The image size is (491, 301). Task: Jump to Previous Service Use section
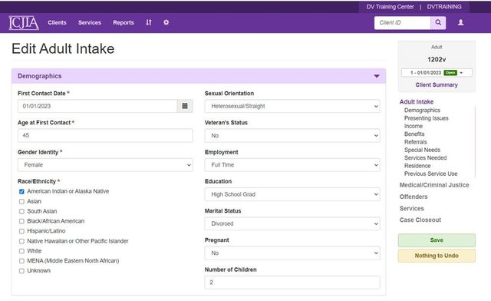click(430, 174)
